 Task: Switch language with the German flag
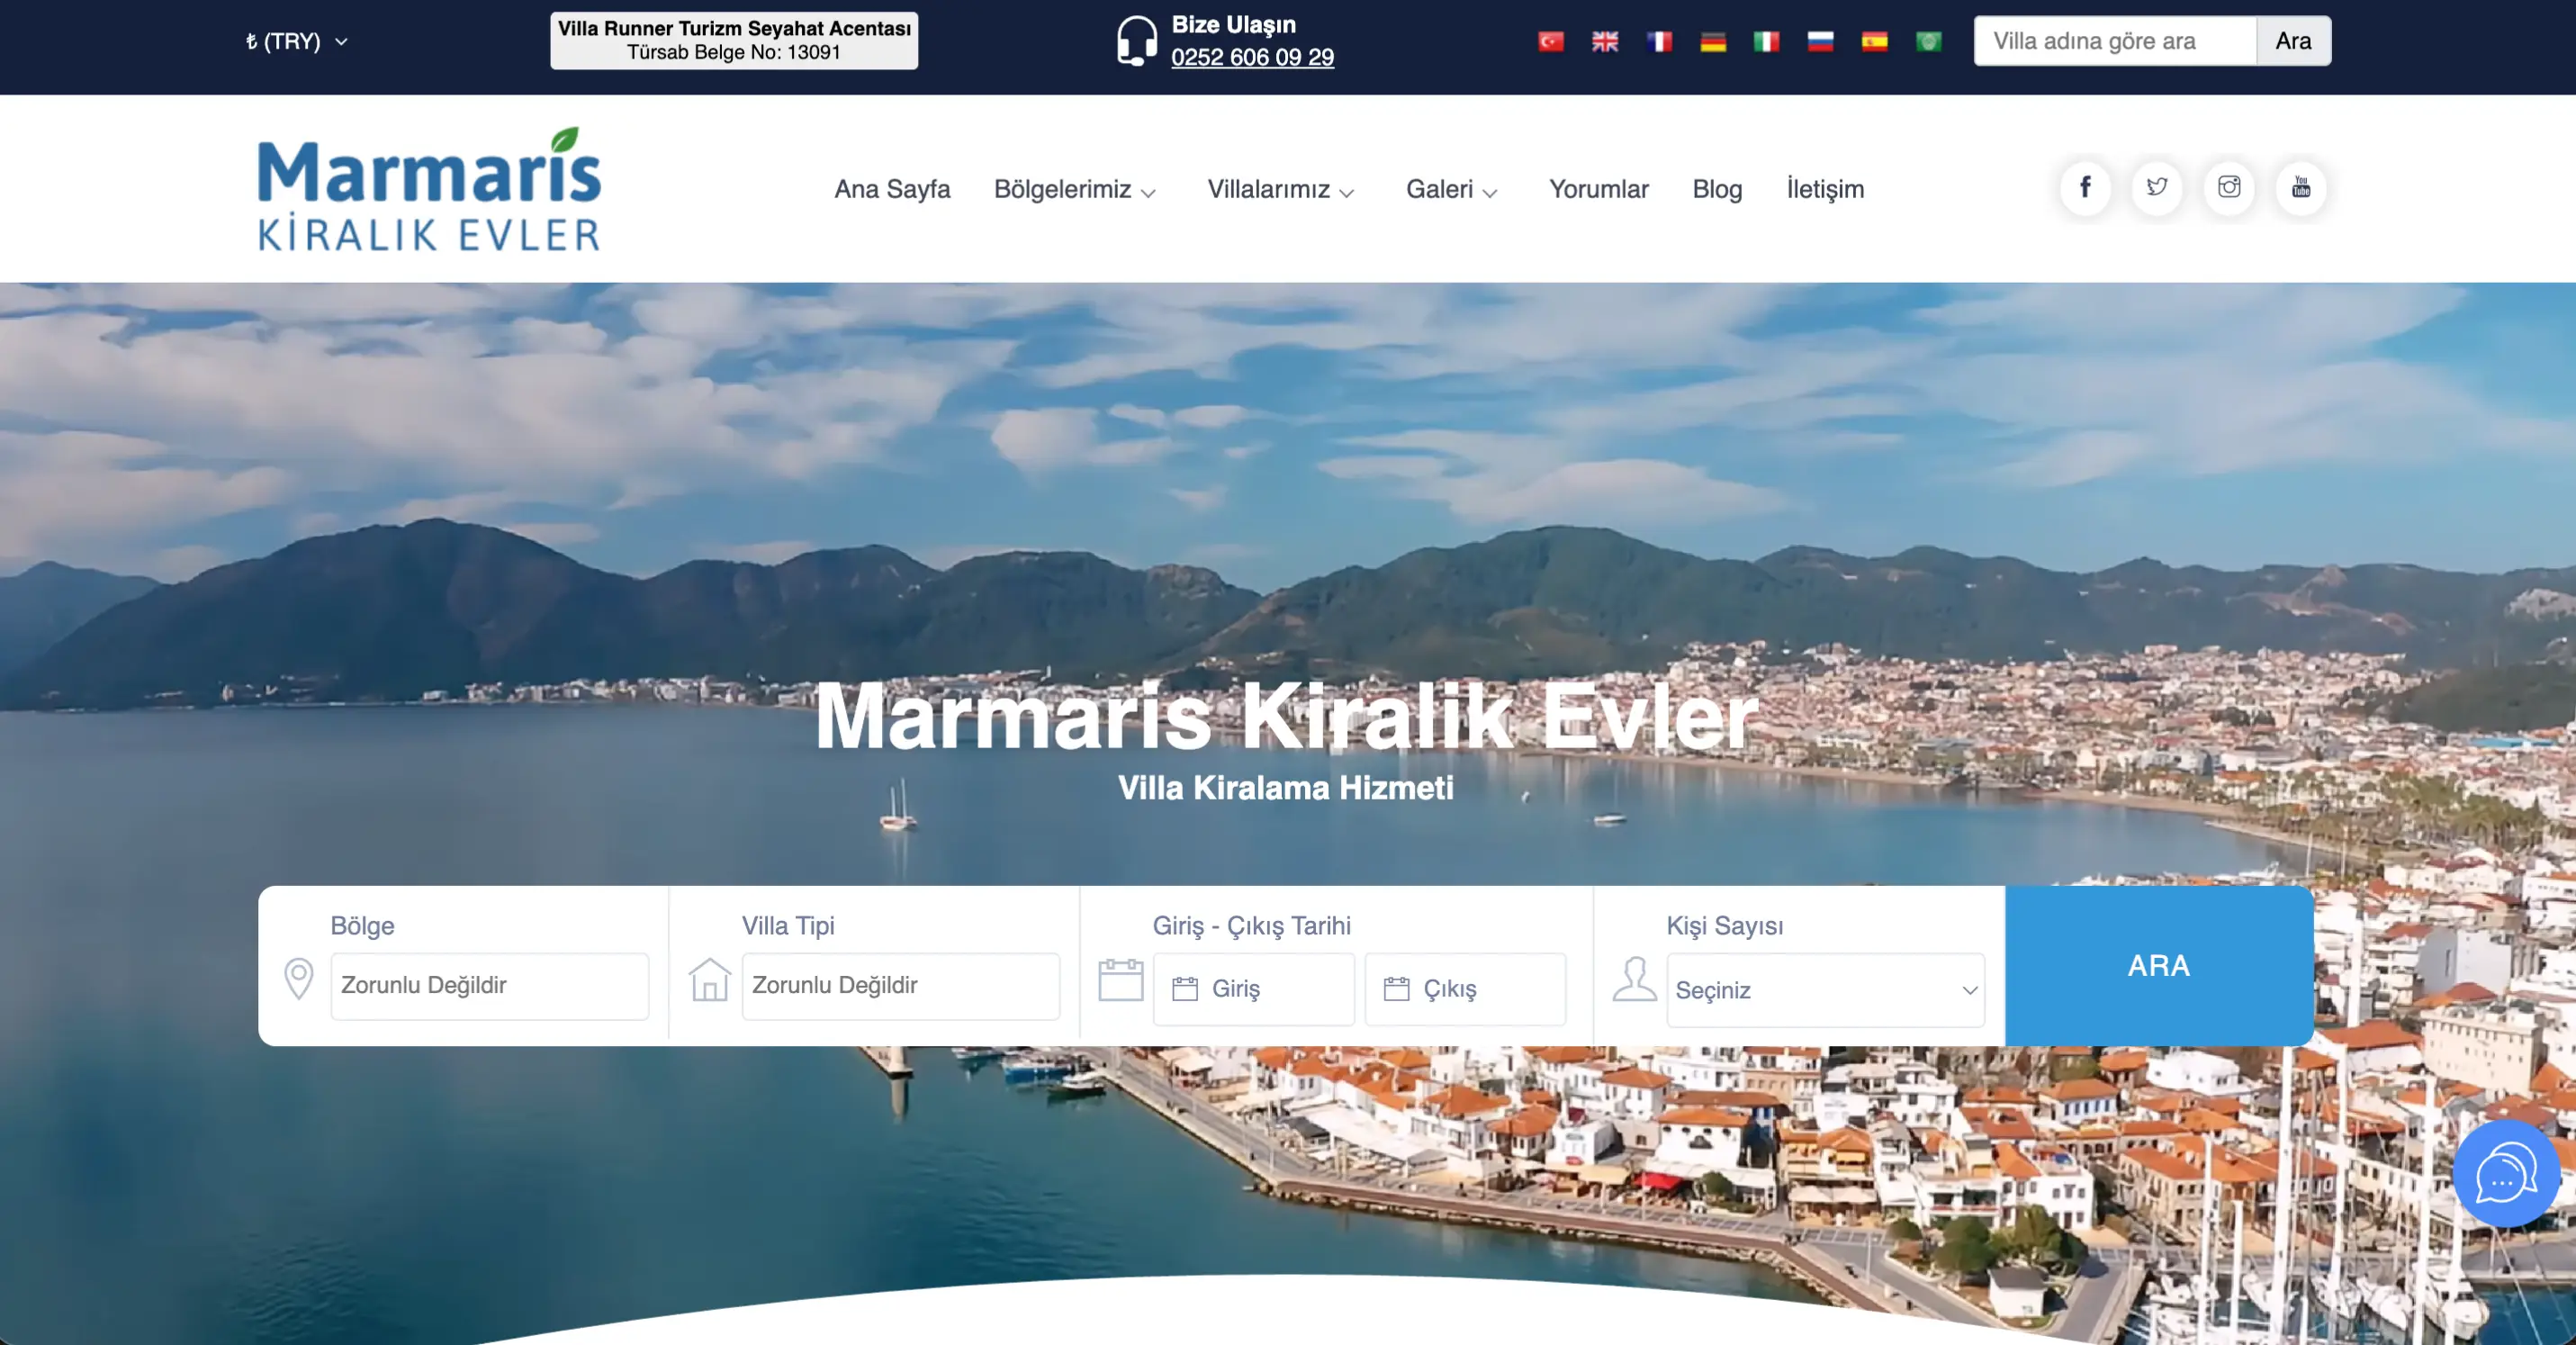pos(1713,41)
